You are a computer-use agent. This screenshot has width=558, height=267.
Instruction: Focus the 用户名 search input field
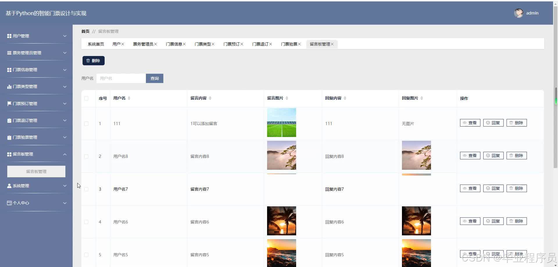[121, 78]
